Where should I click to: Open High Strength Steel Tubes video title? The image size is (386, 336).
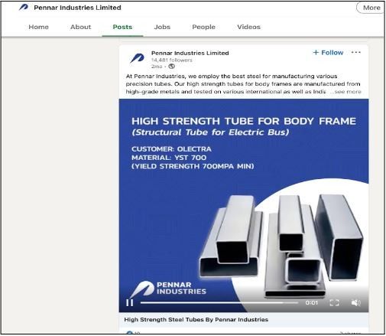pos(196,320)
